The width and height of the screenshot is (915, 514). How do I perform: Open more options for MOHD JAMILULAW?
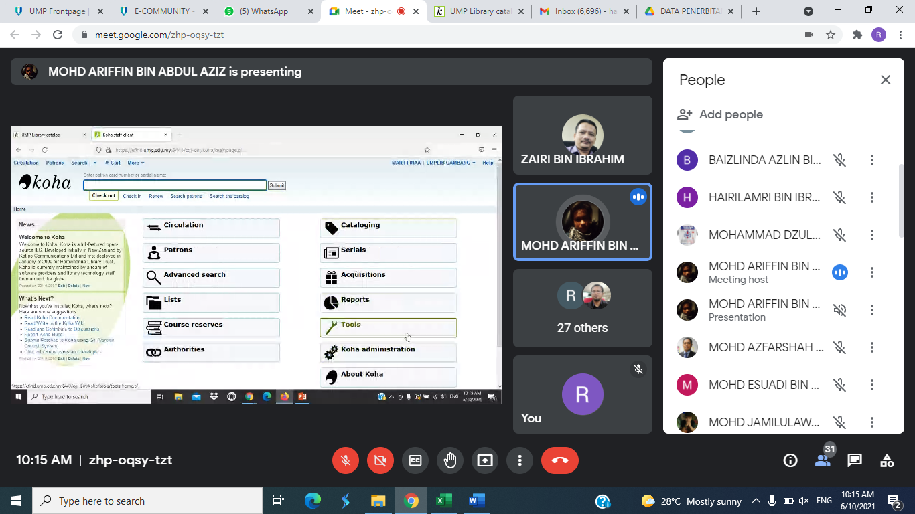click(x=872, y=422)
